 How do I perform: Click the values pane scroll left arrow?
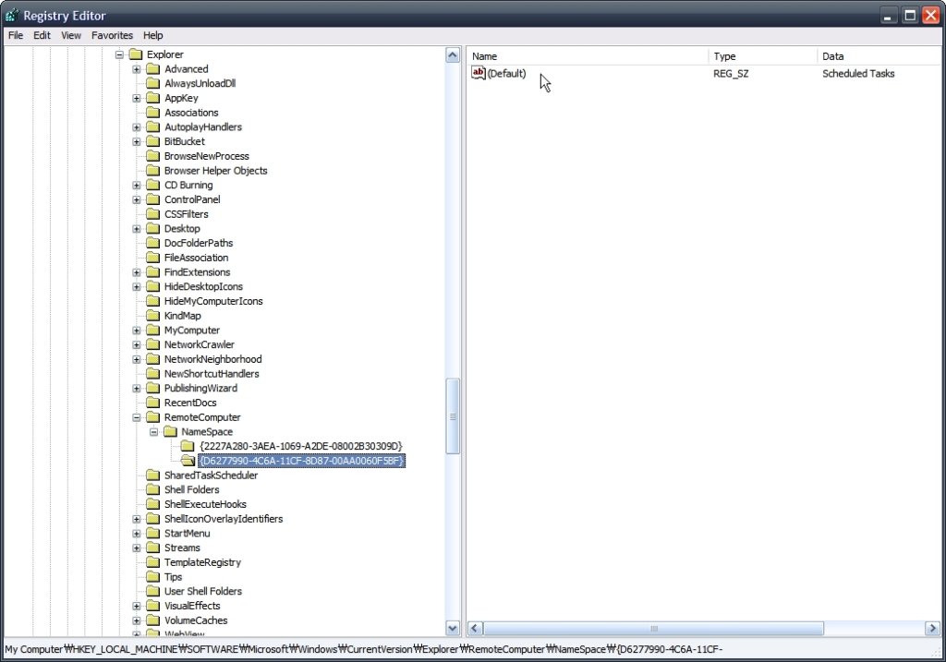coord(475,628)
